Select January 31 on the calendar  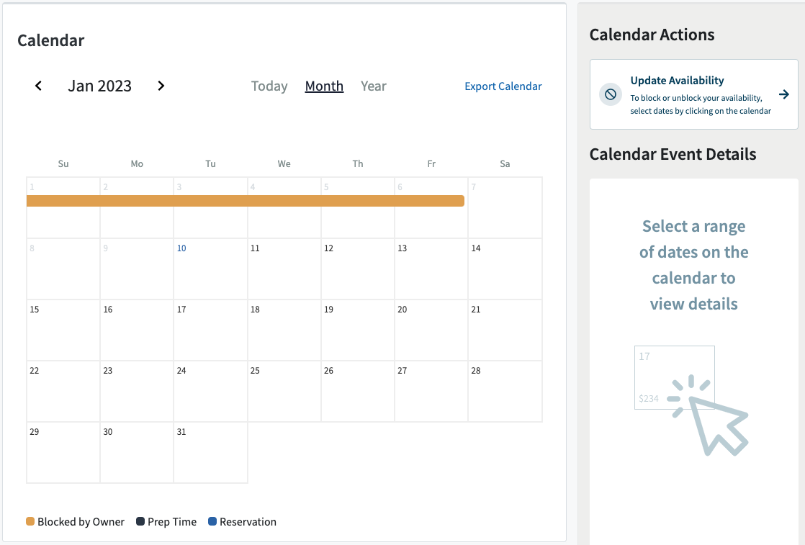coord(210,451)
